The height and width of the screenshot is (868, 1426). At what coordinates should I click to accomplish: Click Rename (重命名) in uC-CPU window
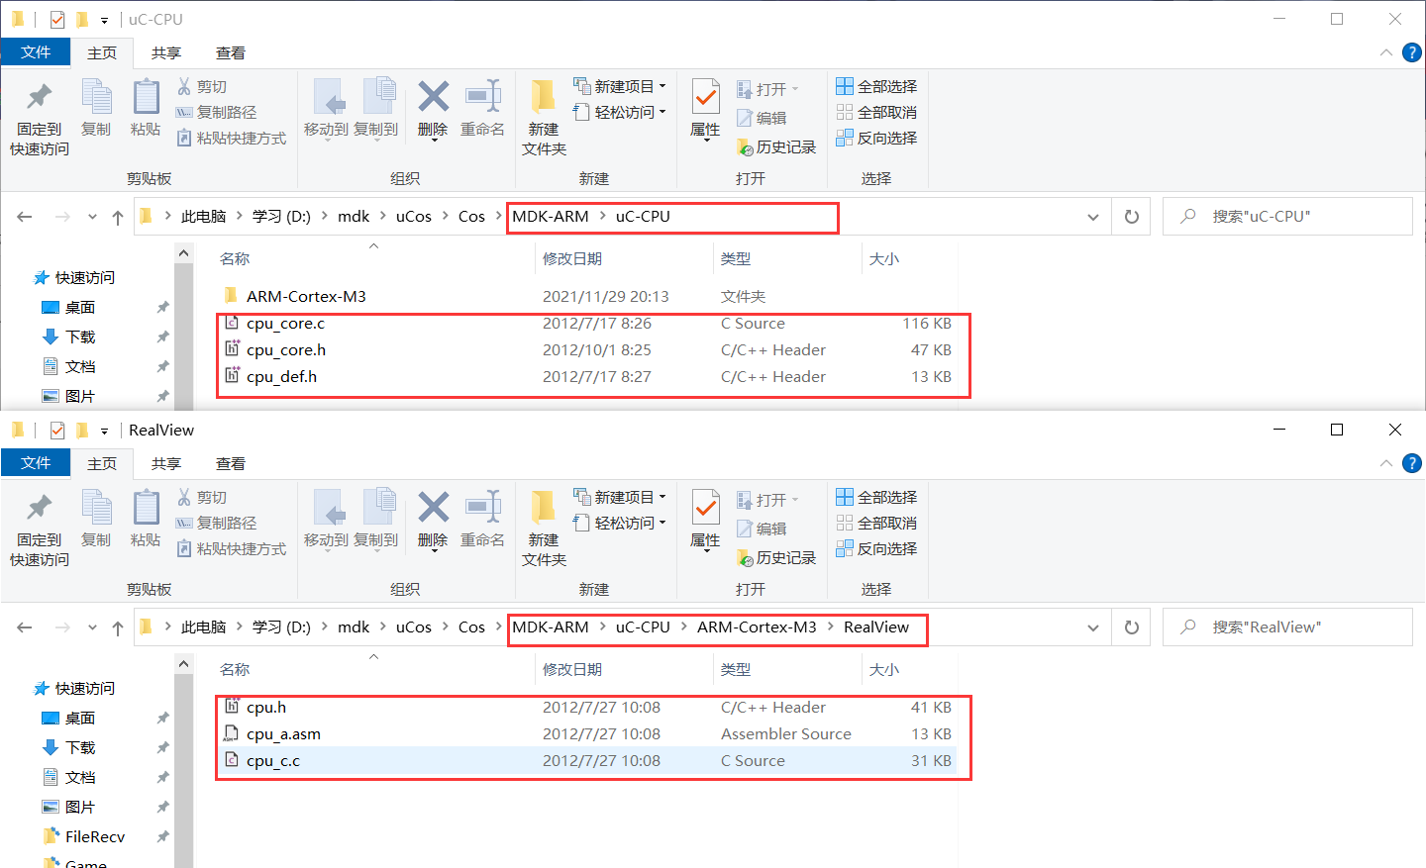pyautogui.click(x=482, y=107)
